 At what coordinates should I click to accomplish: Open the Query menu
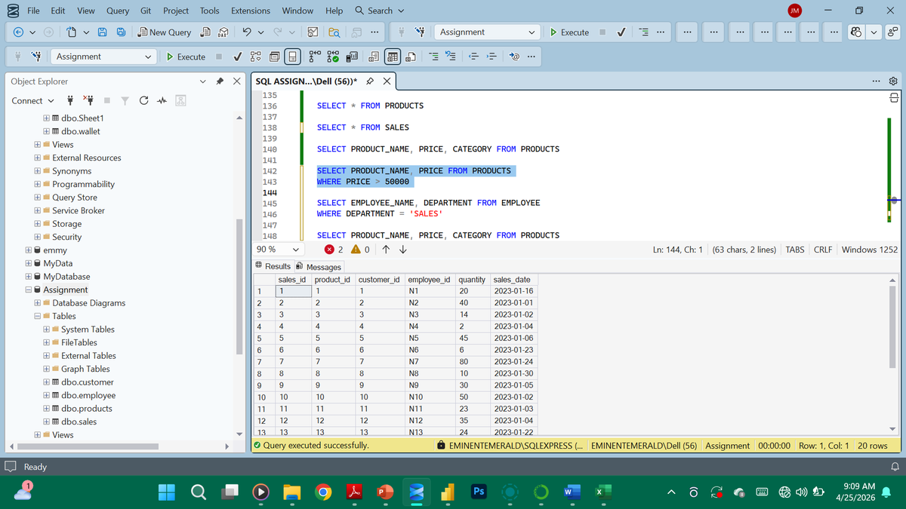click(117, 11)
